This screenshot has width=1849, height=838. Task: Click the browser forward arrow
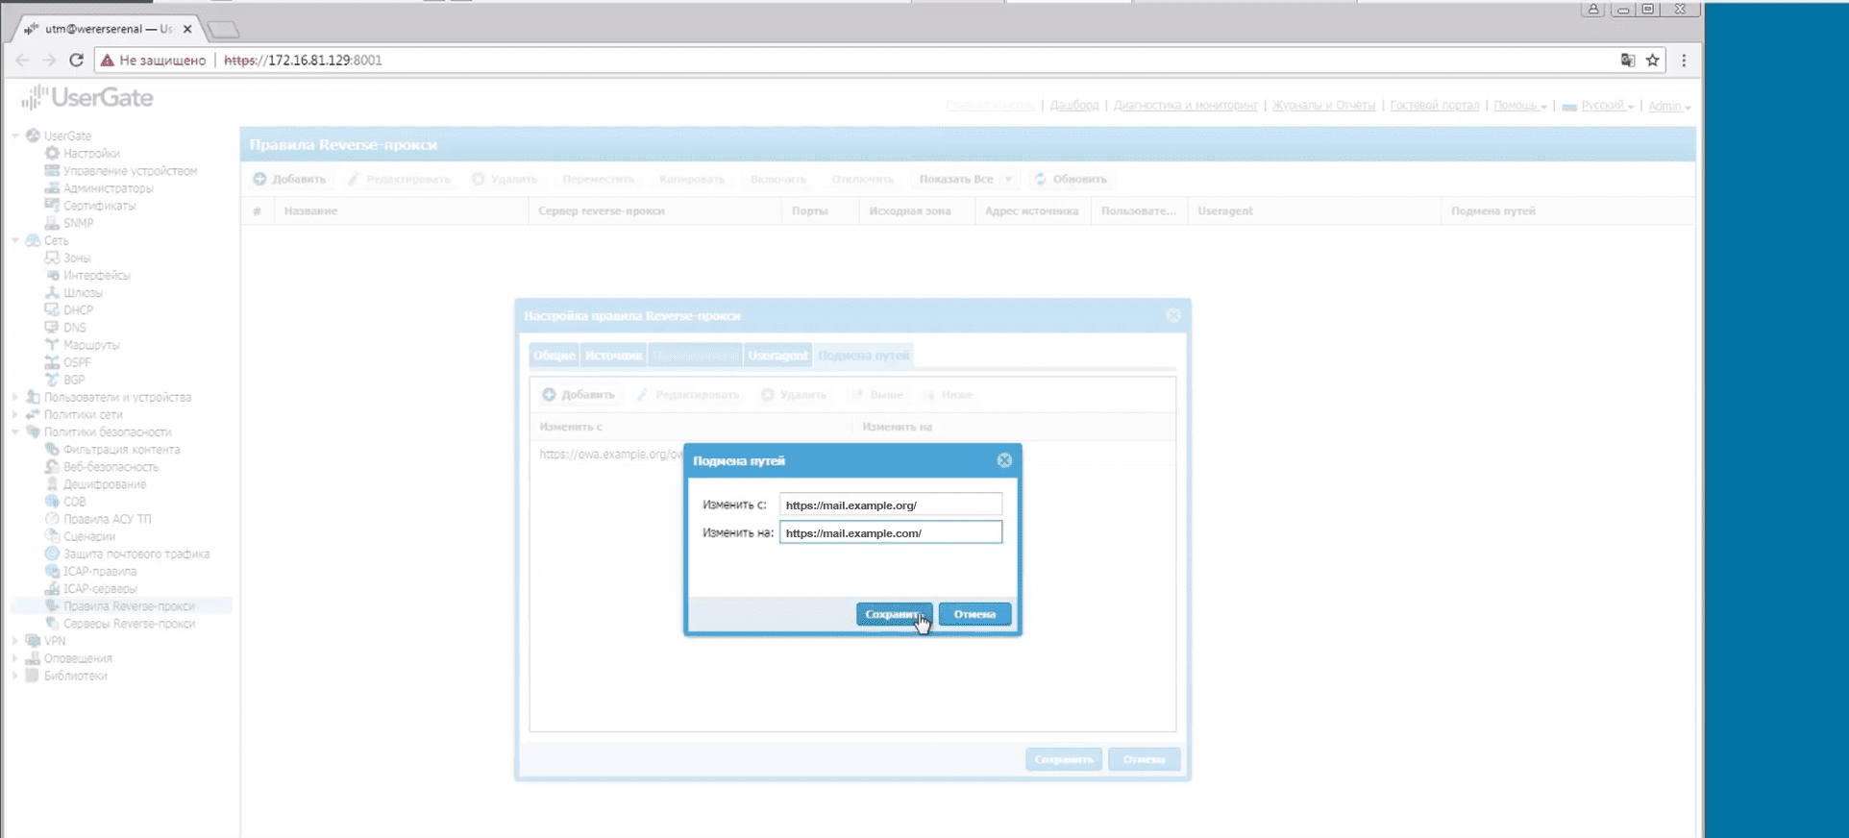[x=49, y=60]
